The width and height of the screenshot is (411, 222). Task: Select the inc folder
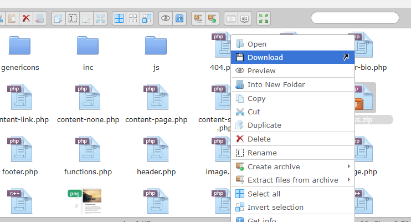coord(88,46)
